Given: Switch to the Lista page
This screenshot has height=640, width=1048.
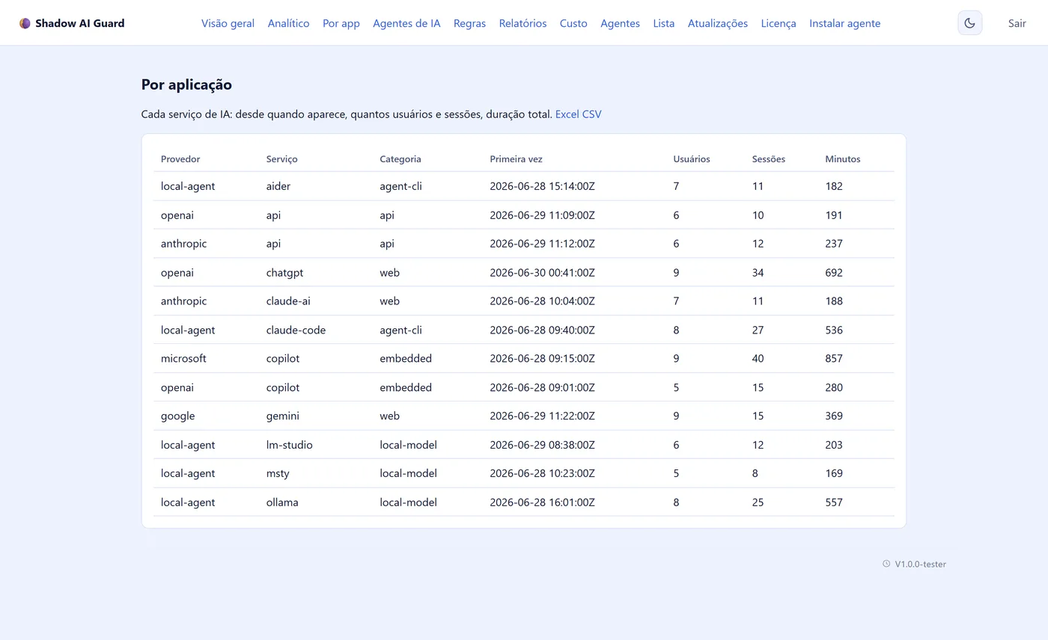Looking at the screenshot, I should pos(663,23).
